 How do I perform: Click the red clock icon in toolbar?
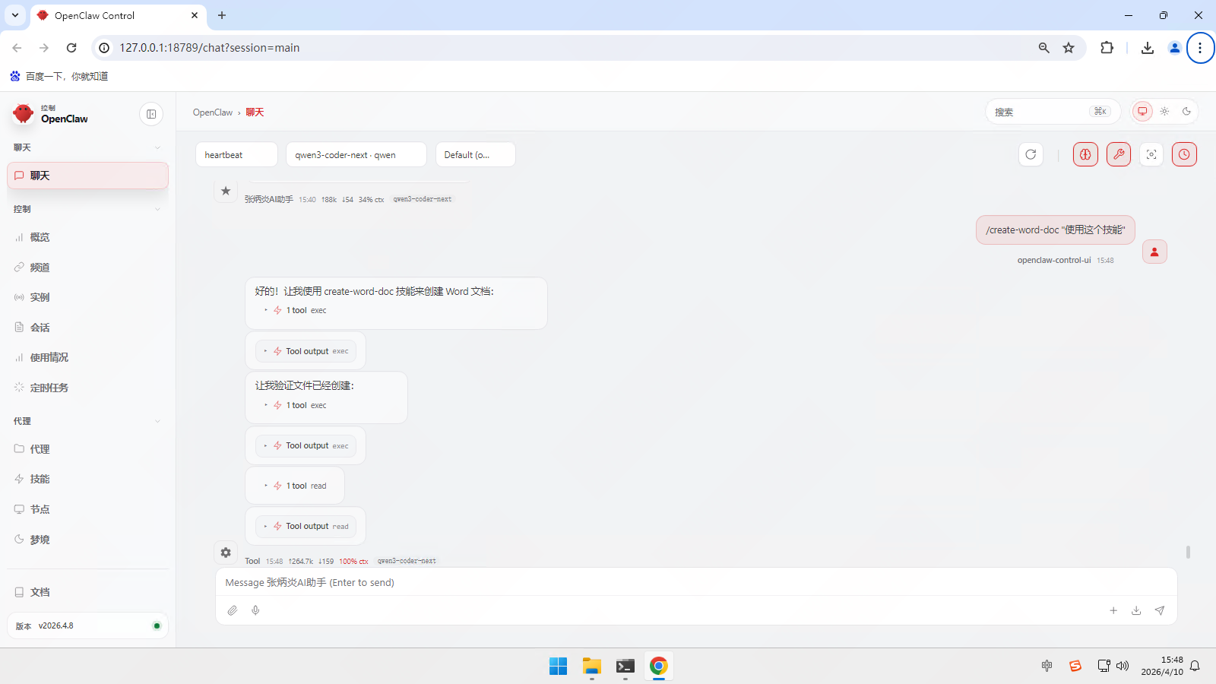point(1184,154)
